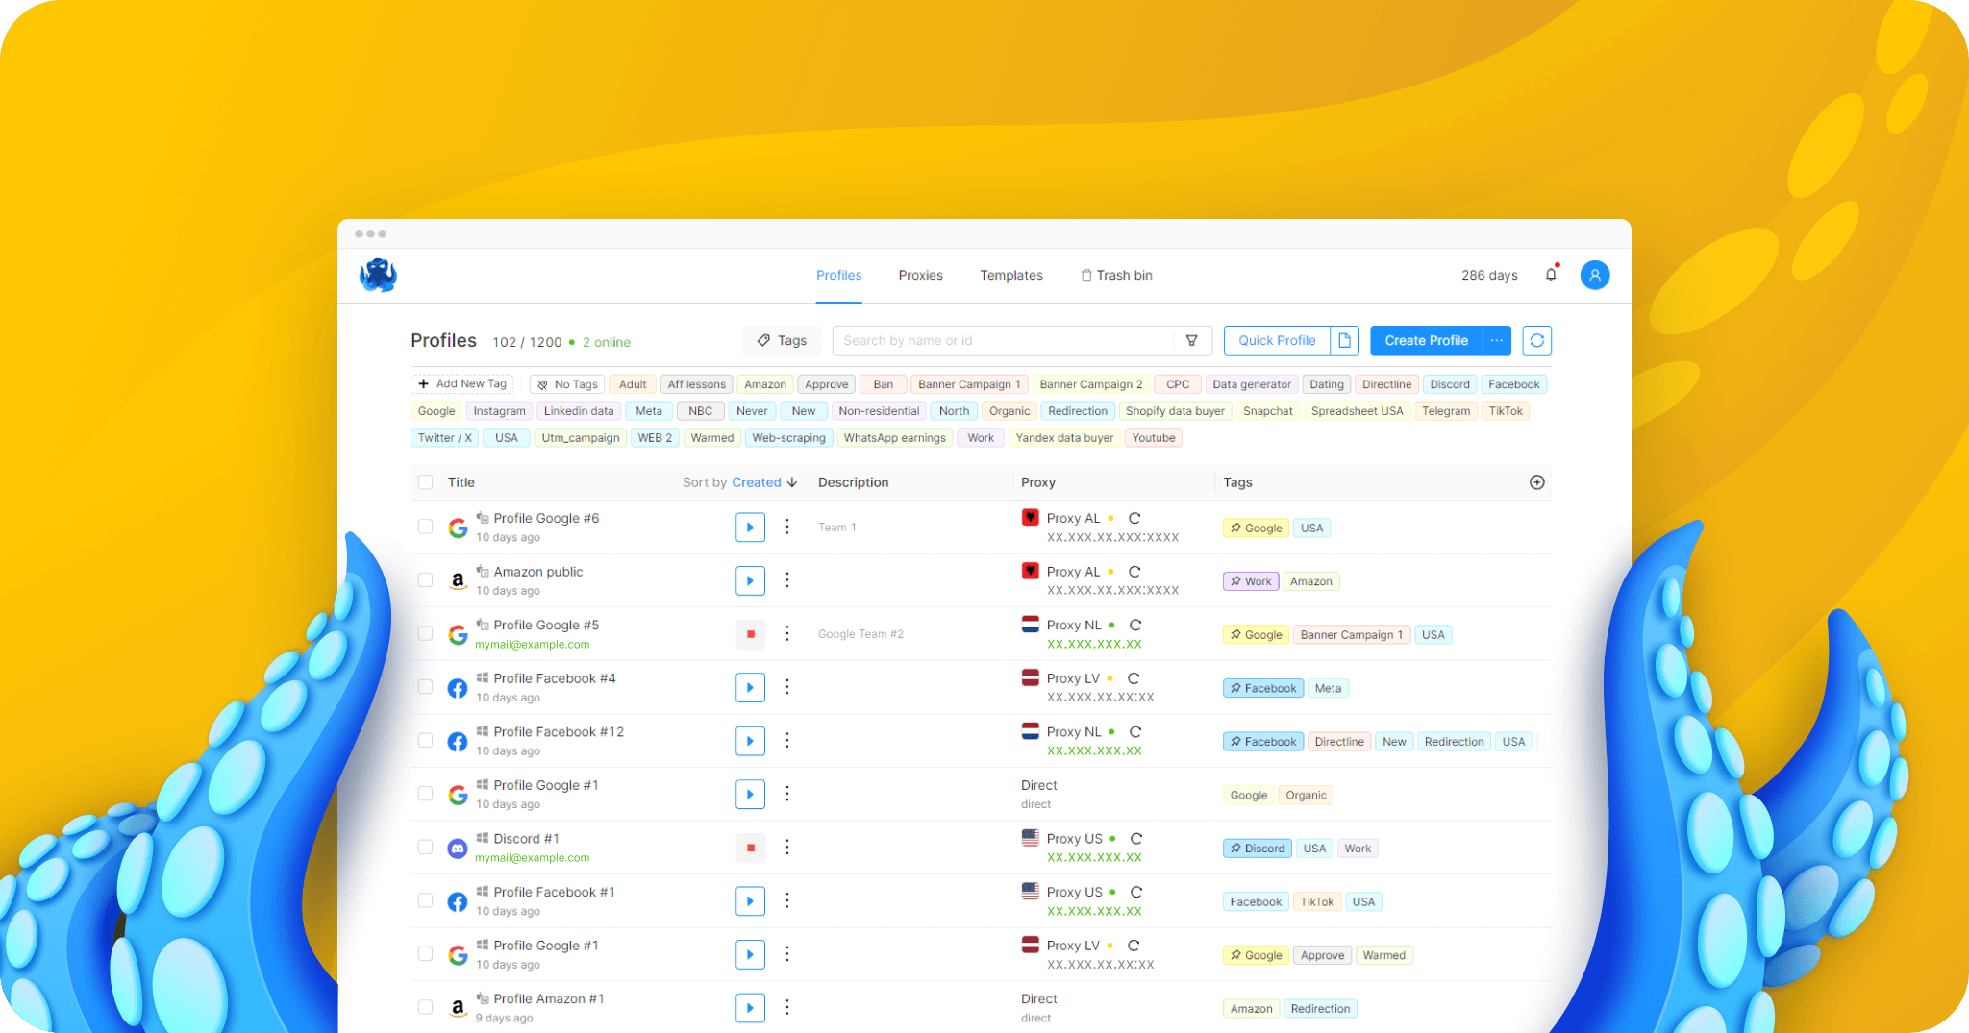Switch to the Proxies tab

tap(920, 275)
